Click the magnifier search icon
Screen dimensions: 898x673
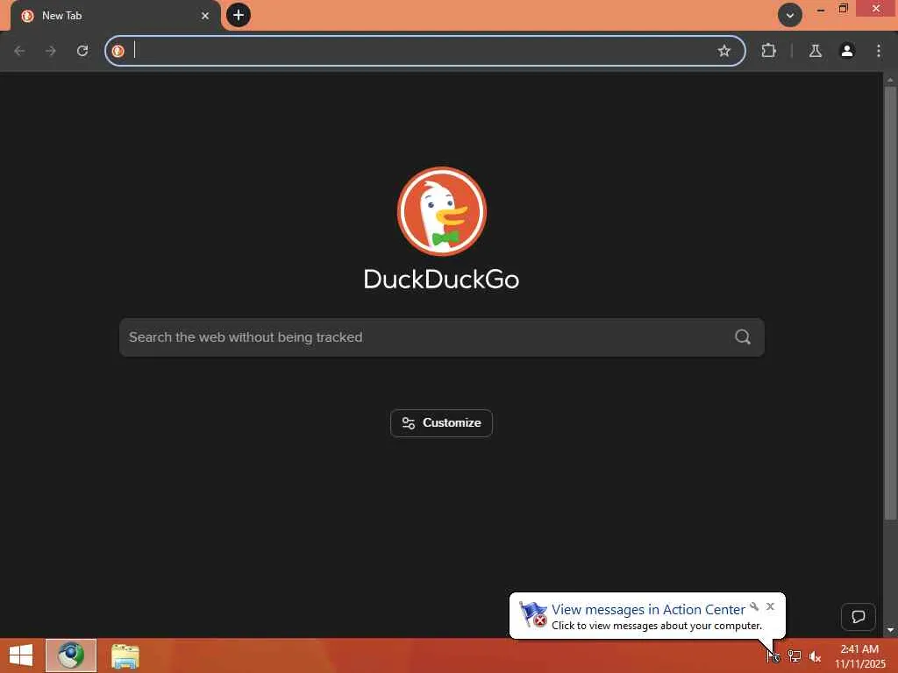(x=743, y=337)
